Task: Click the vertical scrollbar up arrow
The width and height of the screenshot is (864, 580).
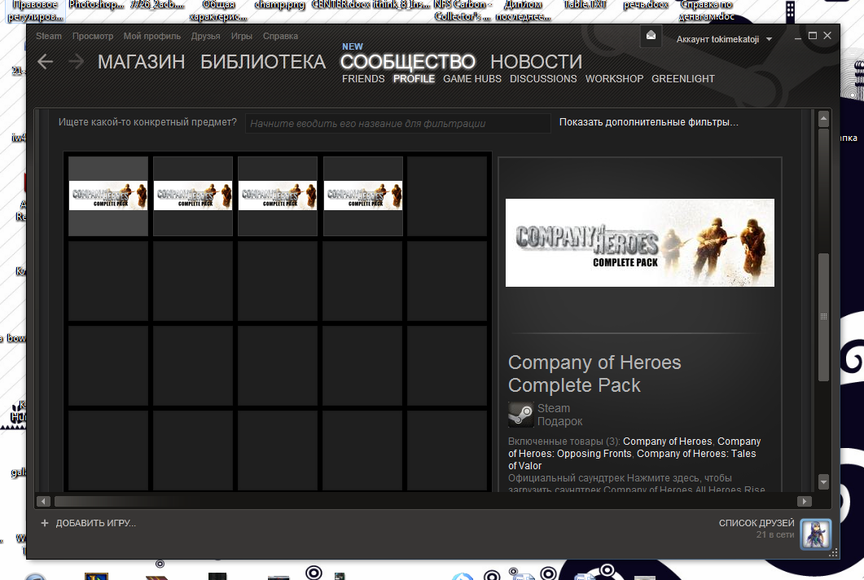Action: pos(824,118)
